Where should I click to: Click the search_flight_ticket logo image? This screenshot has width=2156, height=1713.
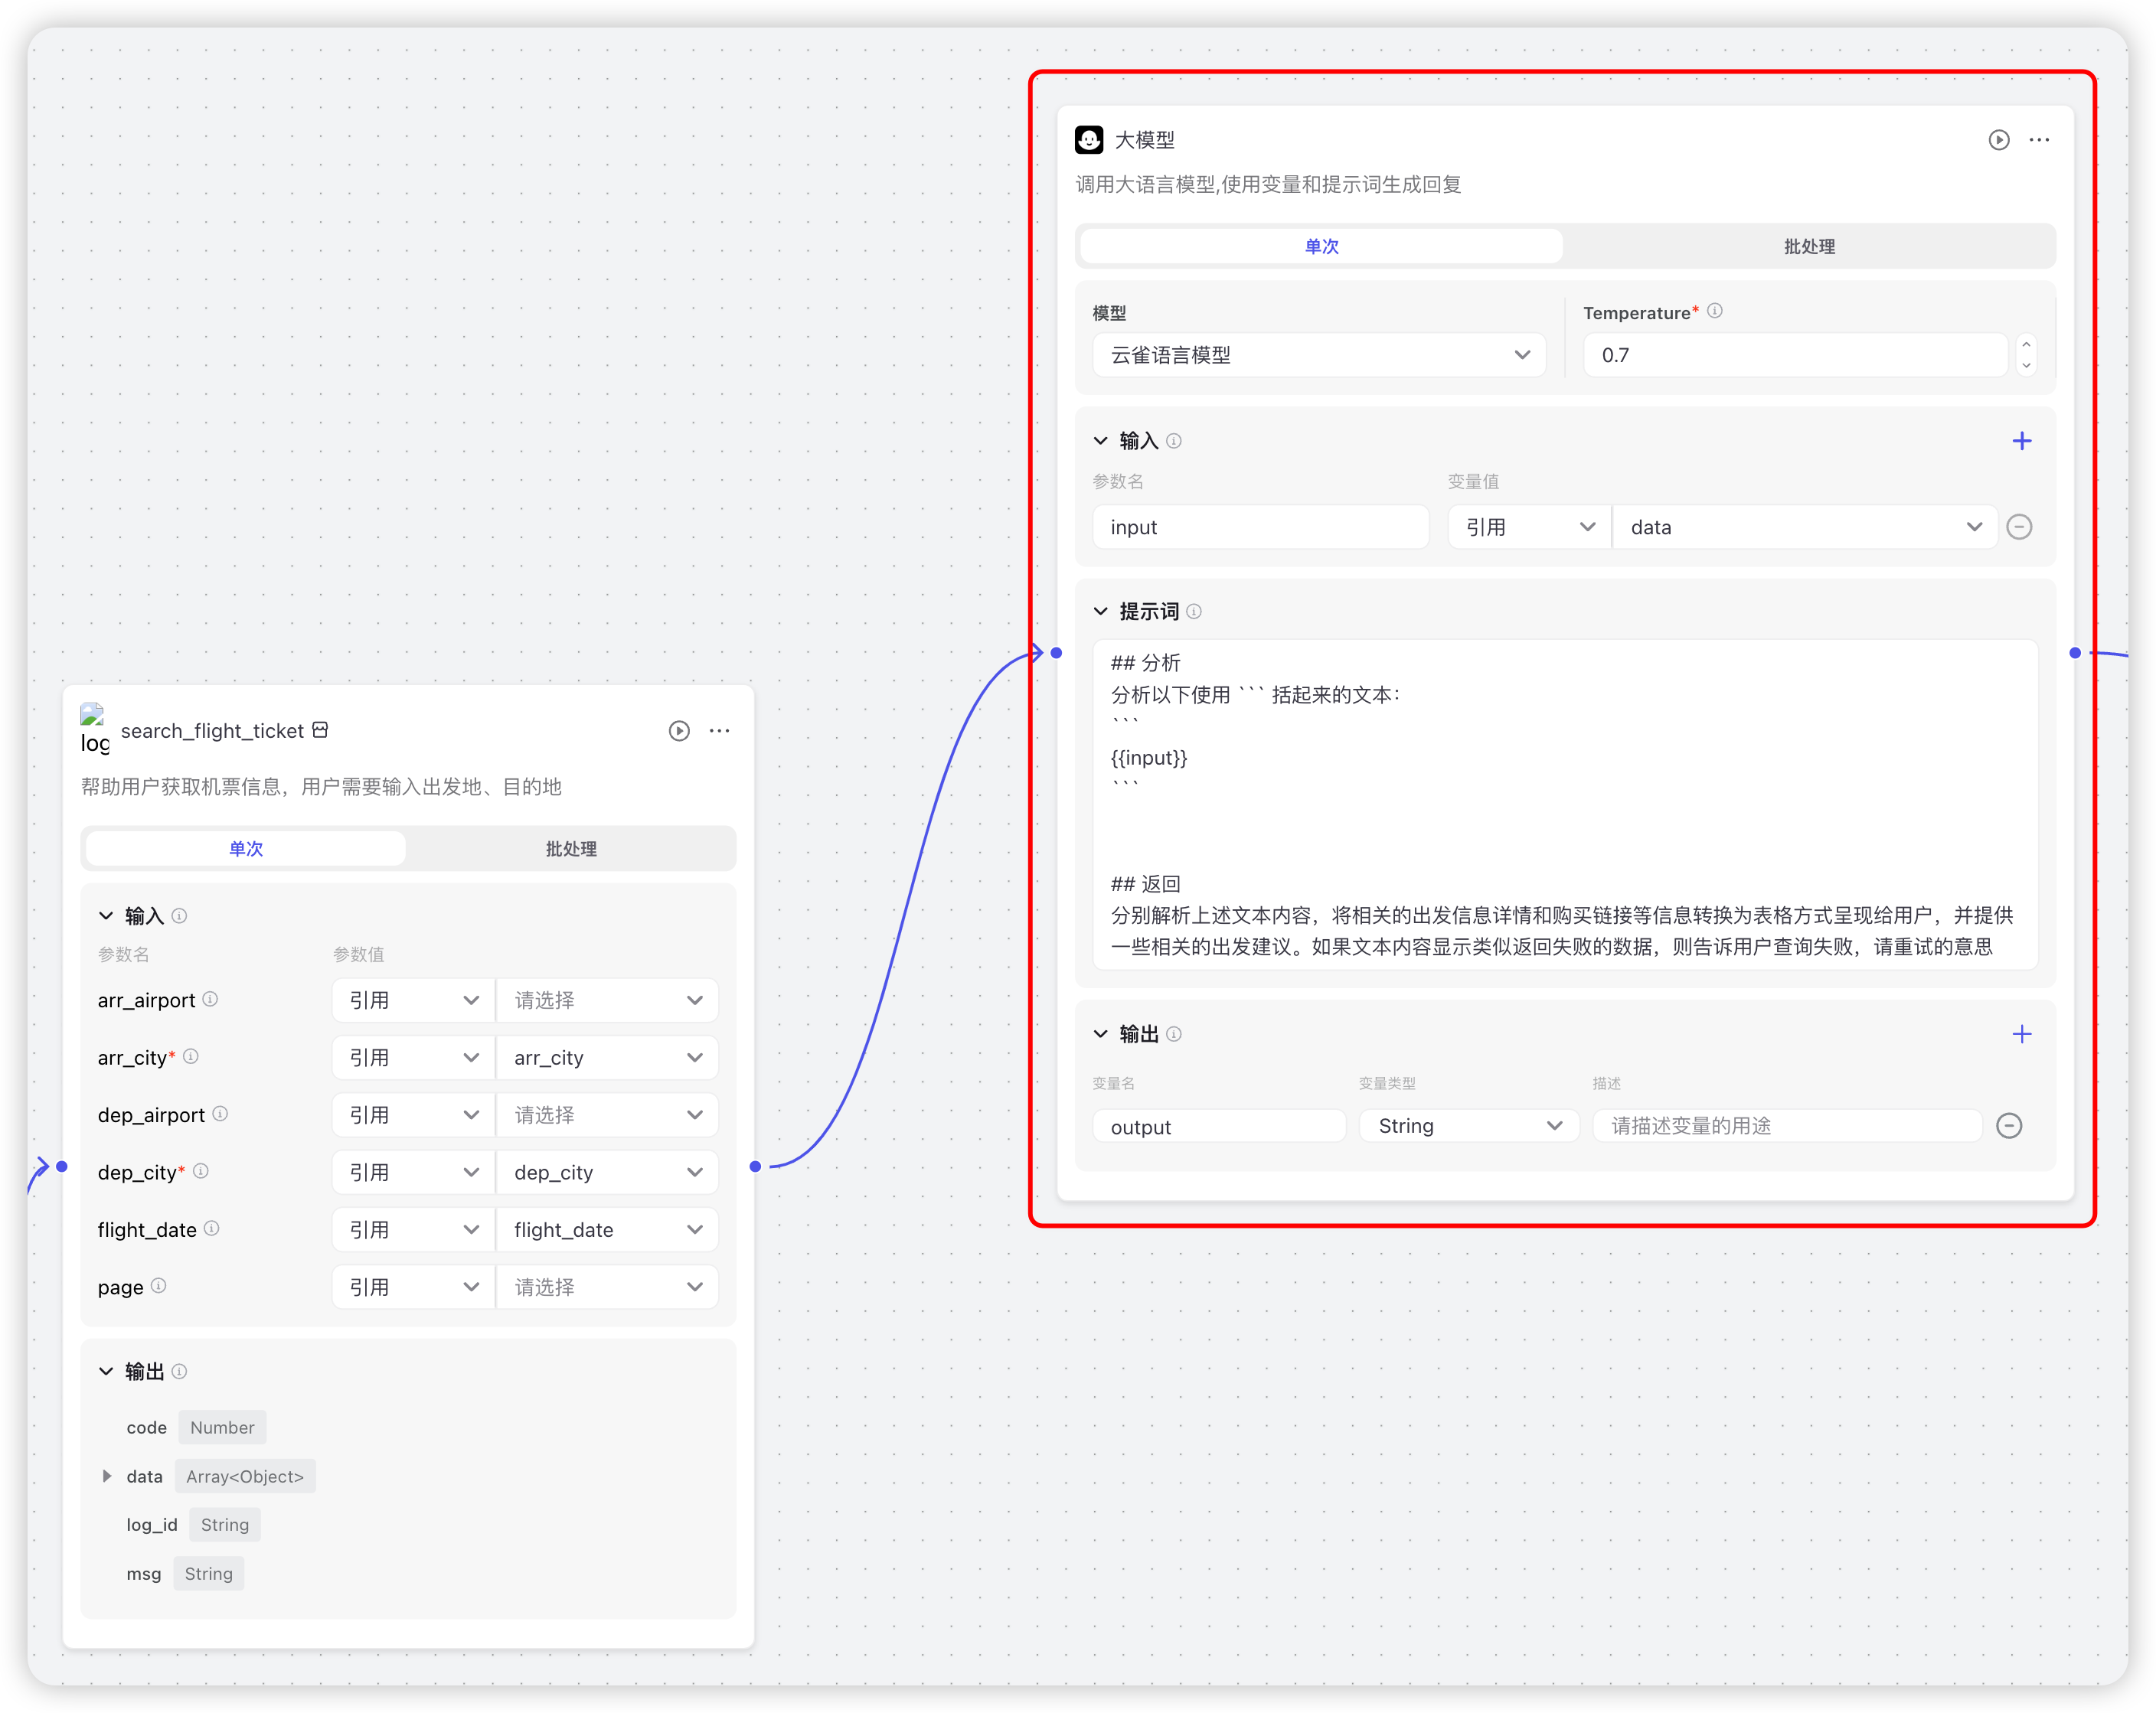[94, 729]
